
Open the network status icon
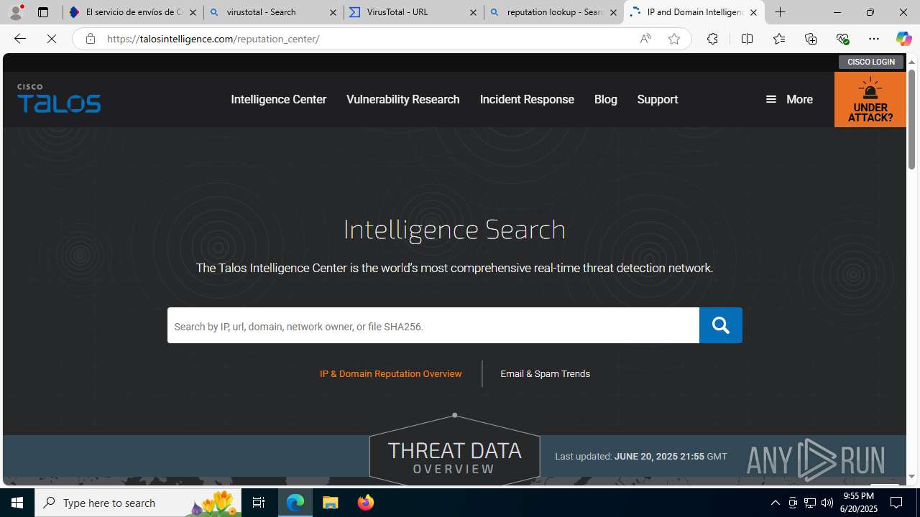(810, 503)
